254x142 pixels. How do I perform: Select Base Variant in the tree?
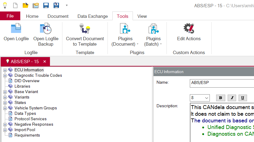pos(26,92)
